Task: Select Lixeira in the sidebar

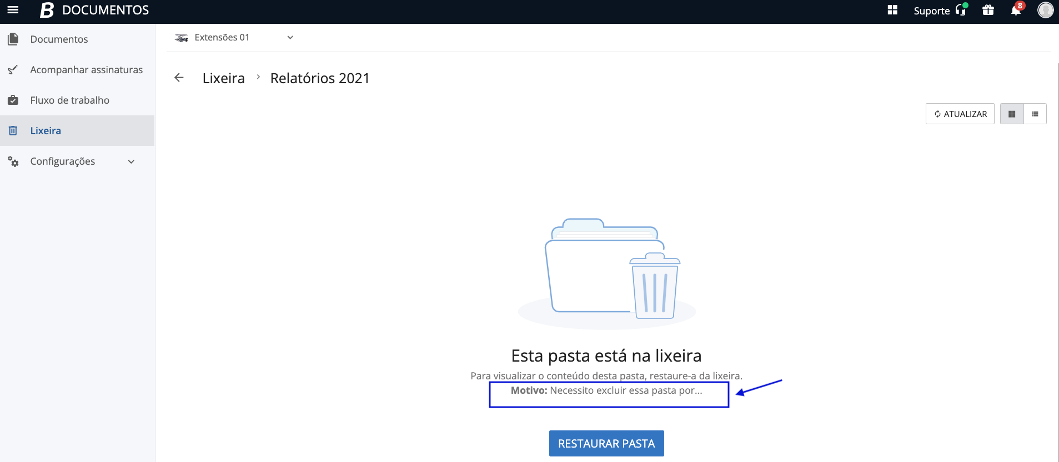Action: [46, 131]
